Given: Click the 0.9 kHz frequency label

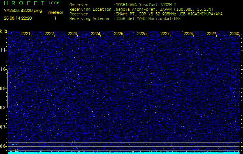Looking at the screenshot, I should 3,89.
